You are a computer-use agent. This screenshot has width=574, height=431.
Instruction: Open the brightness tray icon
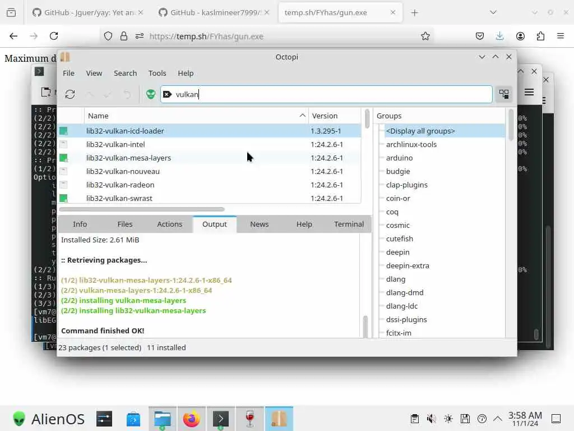tap(448, 419)
